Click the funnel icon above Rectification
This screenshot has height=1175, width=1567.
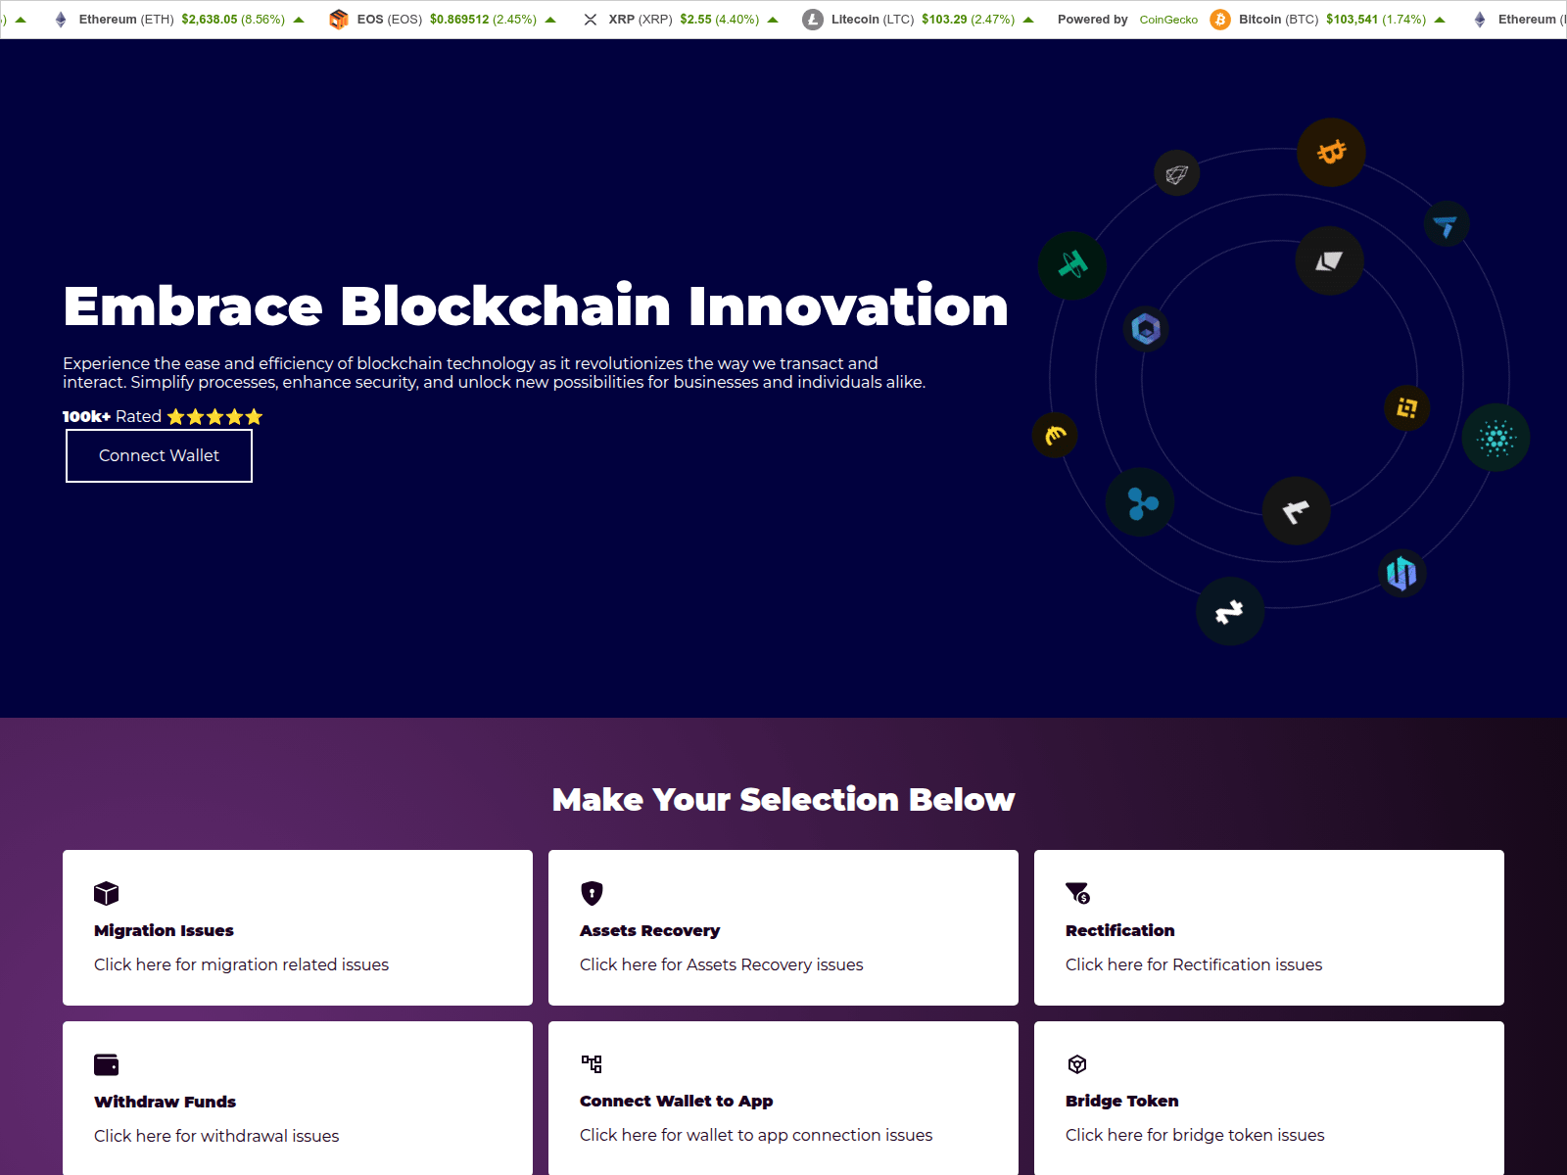(x=1077, y=893)
